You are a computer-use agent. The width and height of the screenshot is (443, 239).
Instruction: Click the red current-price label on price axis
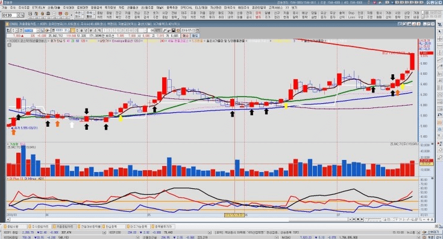point(426,53)
